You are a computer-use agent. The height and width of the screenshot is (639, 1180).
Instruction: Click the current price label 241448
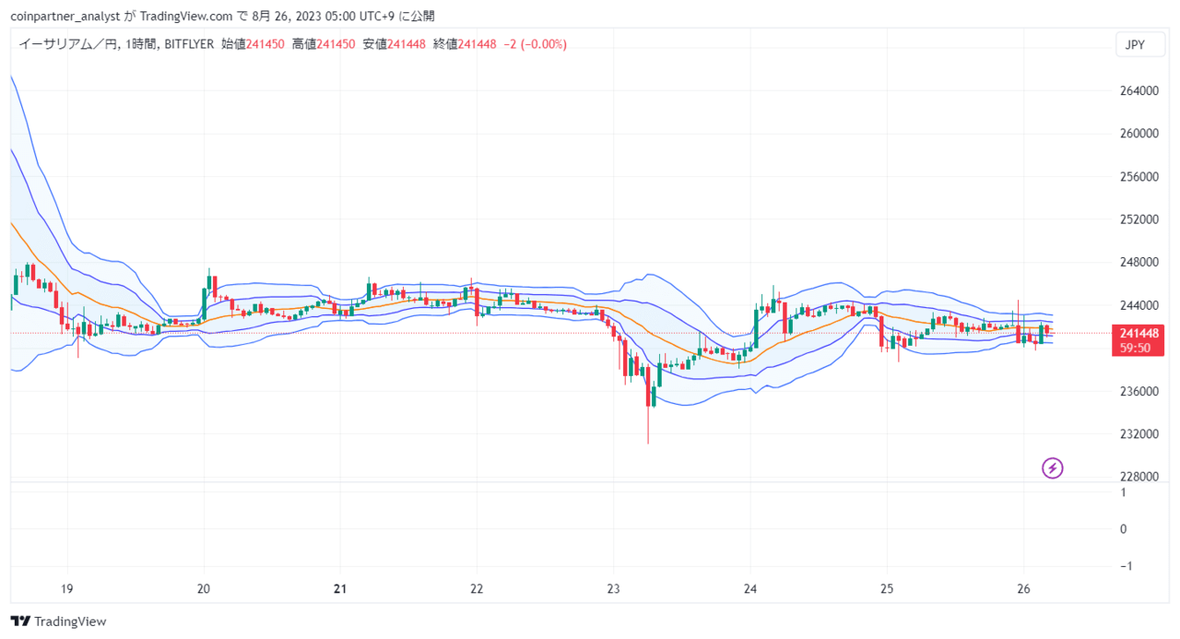click(1139, 332)
